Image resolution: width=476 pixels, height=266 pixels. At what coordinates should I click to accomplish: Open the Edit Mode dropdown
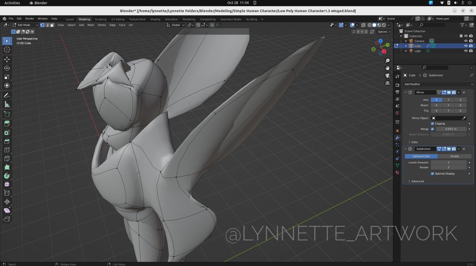click(x=25, y=25)
